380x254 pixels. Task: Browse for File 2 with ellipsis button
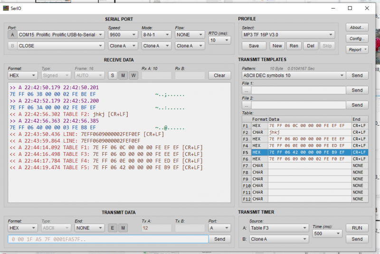pos(247,105)
